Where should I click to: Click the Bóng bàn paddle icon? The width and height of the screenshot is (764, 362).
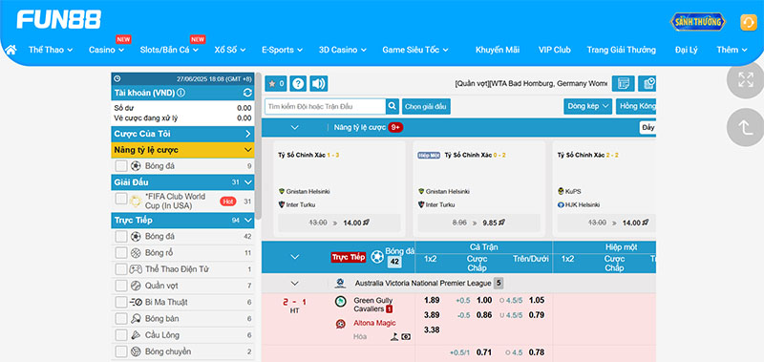coord(136,319)
